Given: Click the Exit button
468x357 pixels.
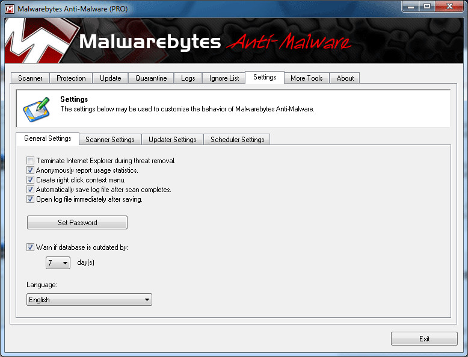Looking at the screenshot, I should coord(424,339).
